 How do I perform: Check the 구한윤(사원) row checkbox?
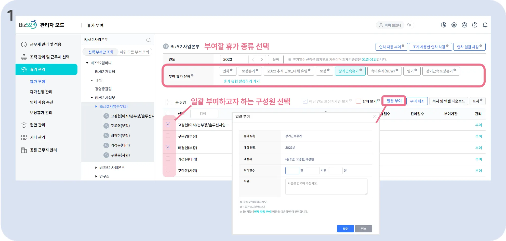tap(168, 170)
